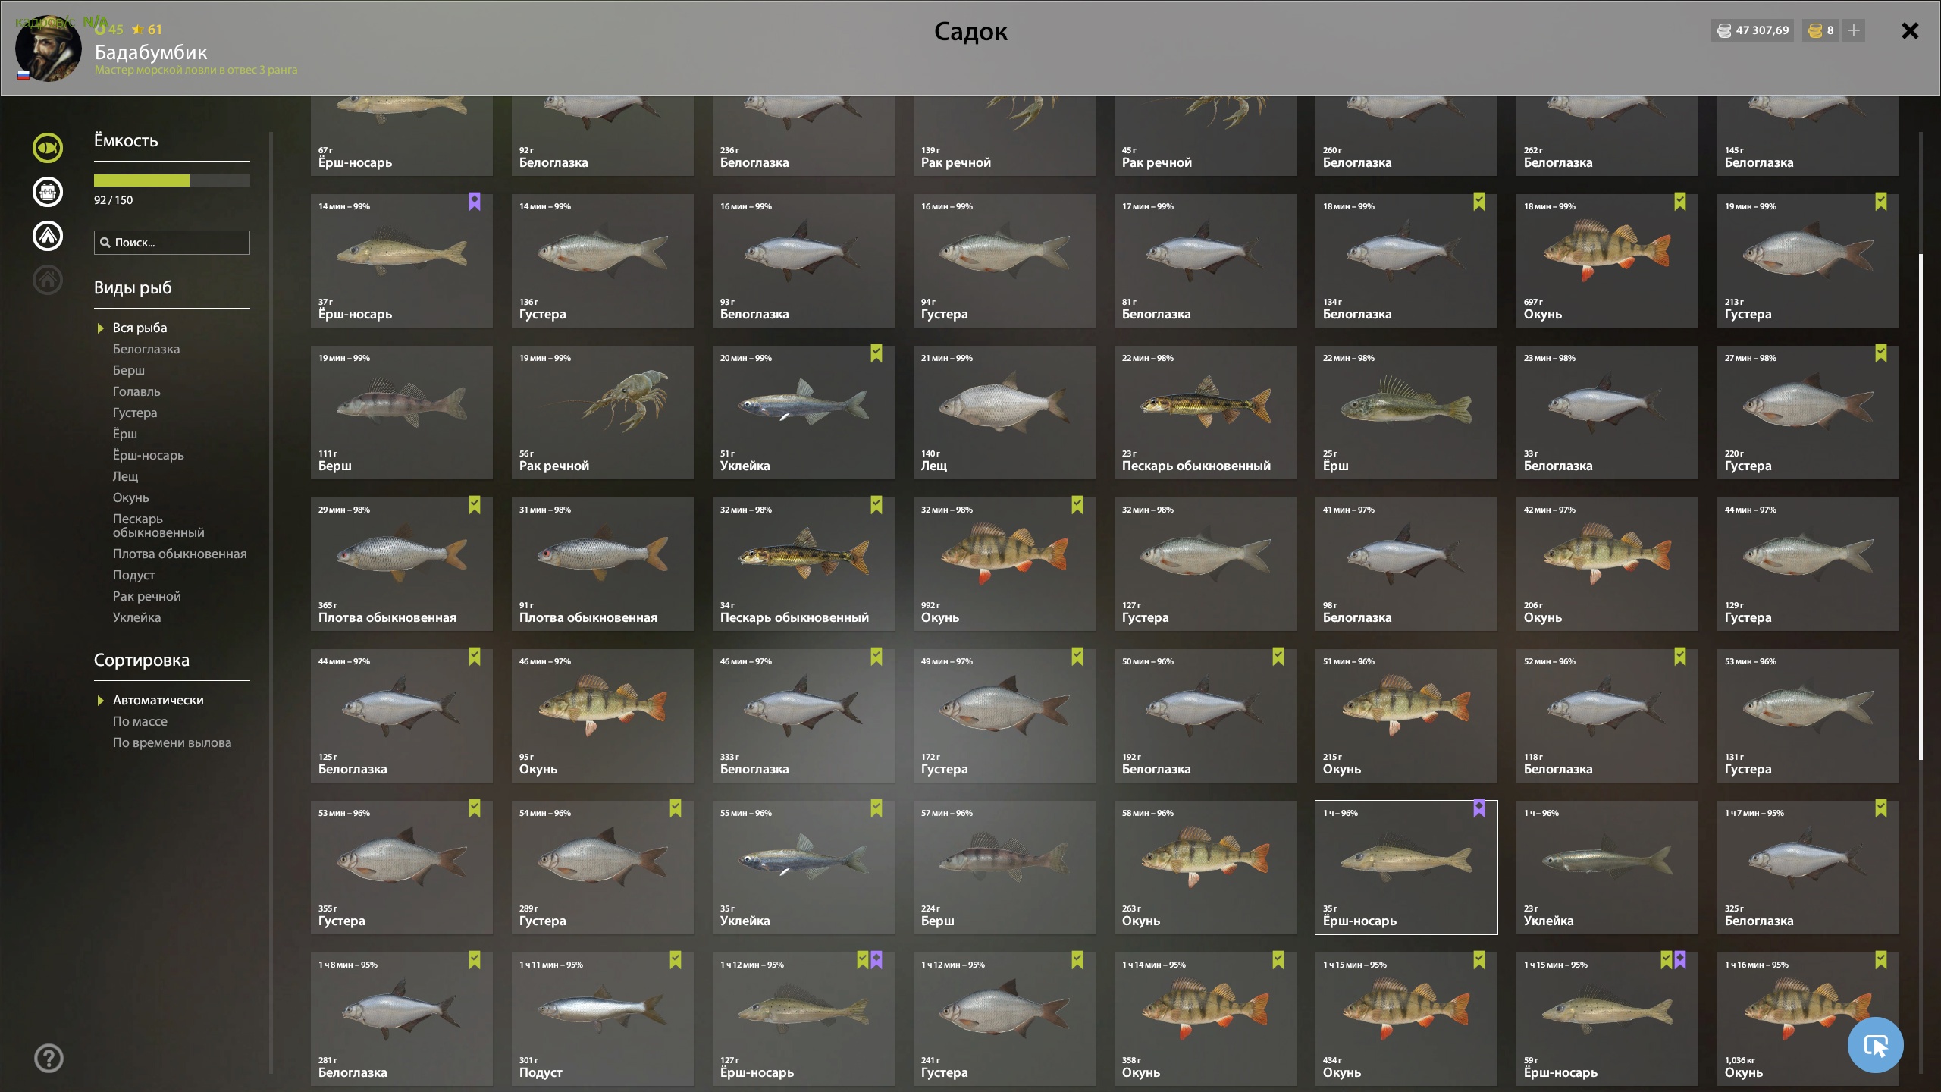Toggle the purple bookmark on 35 г Ёрш-носарь
Viewport: 1941px width, 1092px height.
click(1479, 808)
